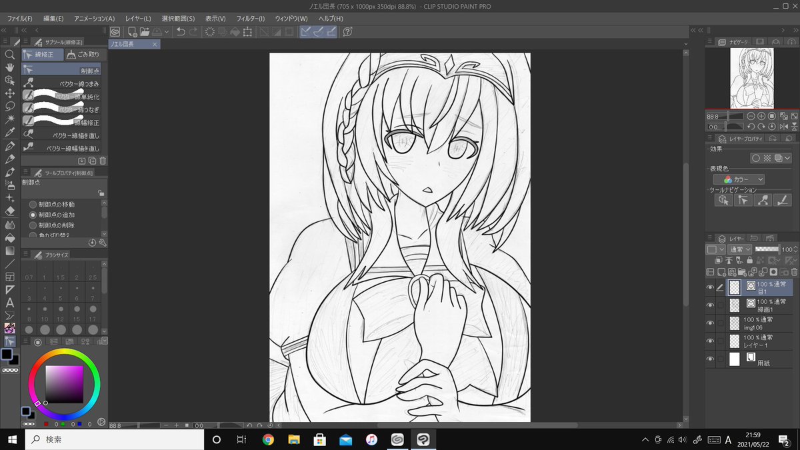Select the Auto select magic wand tool

[10, 119]
